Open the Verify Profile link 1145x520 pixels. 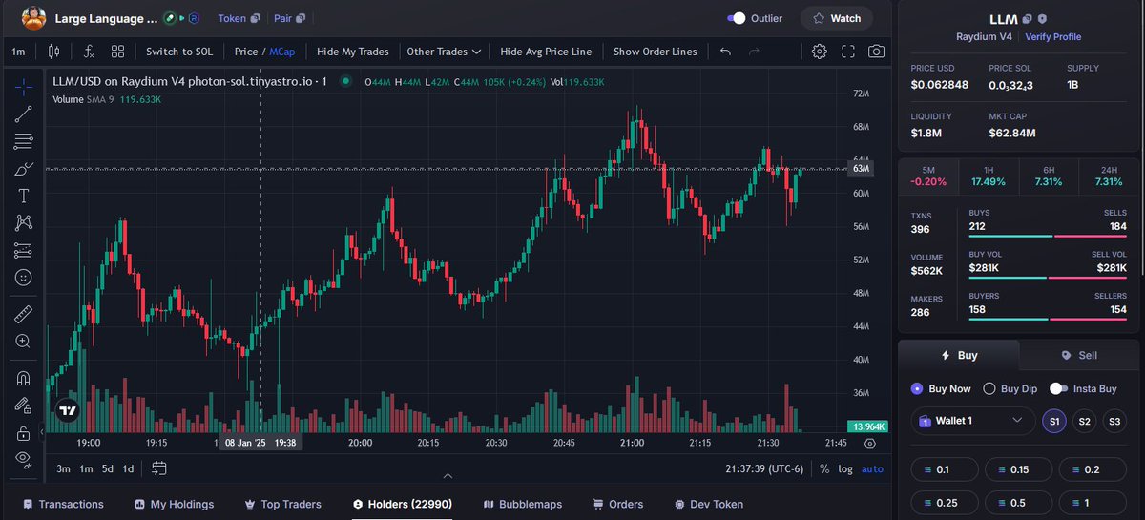pyautogui.click(x=1053, y=36)
